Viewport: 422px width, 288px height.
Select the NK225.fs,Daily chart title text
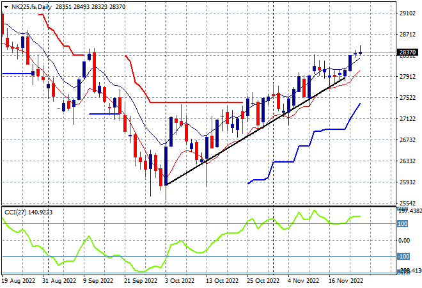pos(31,7)
